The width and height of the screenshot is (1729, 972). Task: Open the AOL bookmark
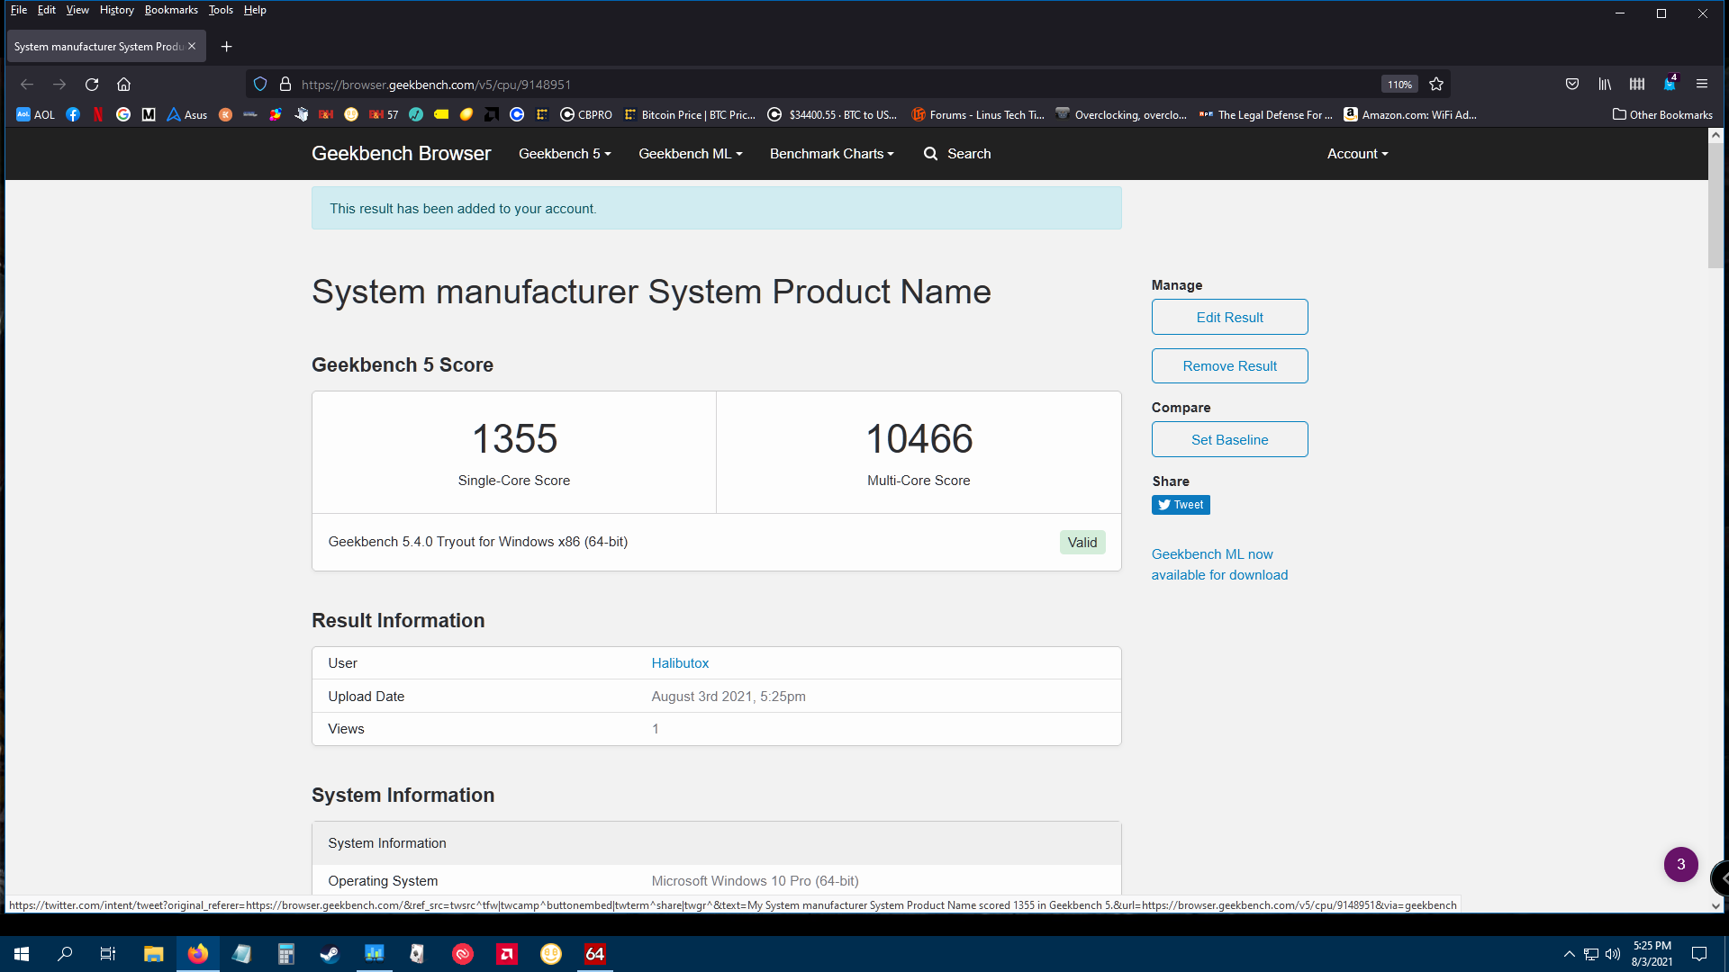click(36, 114)
